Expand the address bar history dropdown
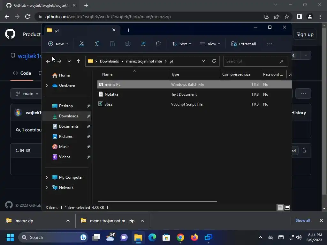This screenshot has width=327, height=245. [203, 61]
